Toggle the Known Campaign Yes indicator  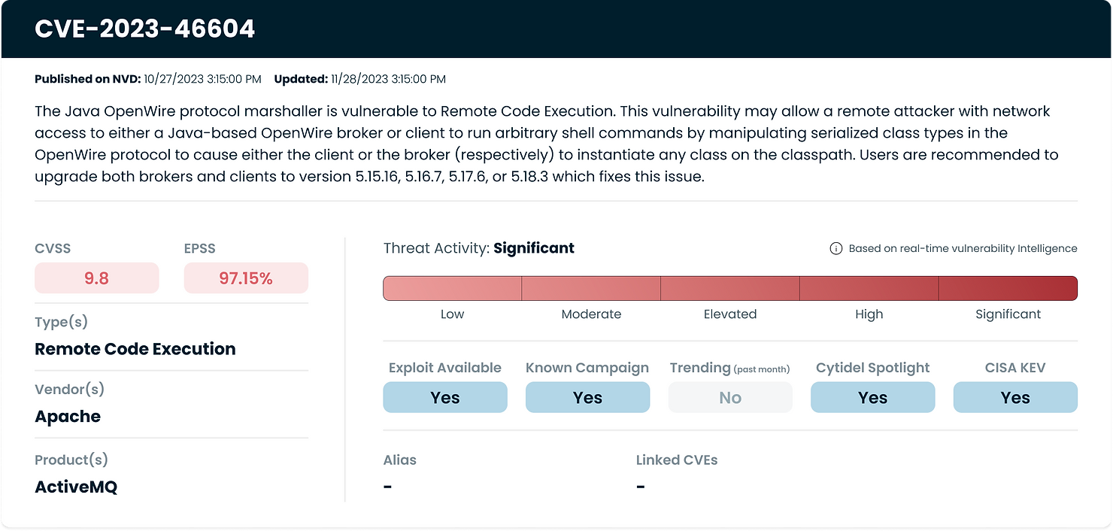tap(587, 397)
